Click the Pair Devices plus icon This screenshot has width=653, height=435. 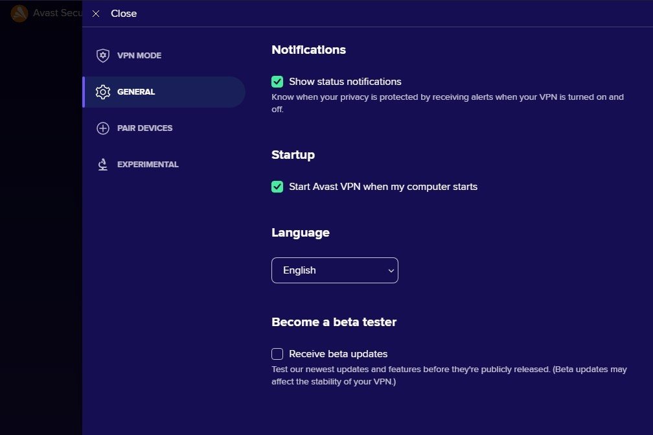tap(103, 128)
